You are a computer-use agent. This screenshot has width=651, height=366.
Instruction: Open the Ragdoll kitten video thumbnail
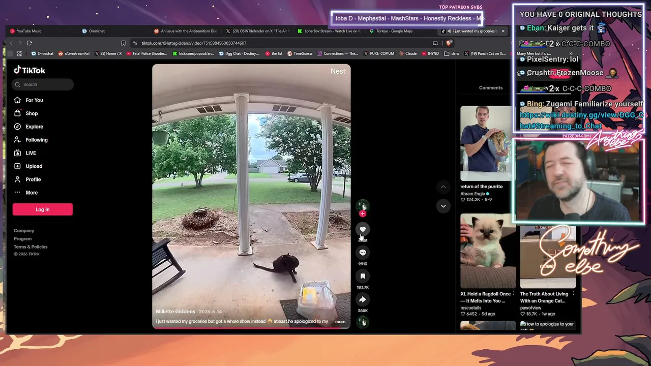click(x=488, y=251)
